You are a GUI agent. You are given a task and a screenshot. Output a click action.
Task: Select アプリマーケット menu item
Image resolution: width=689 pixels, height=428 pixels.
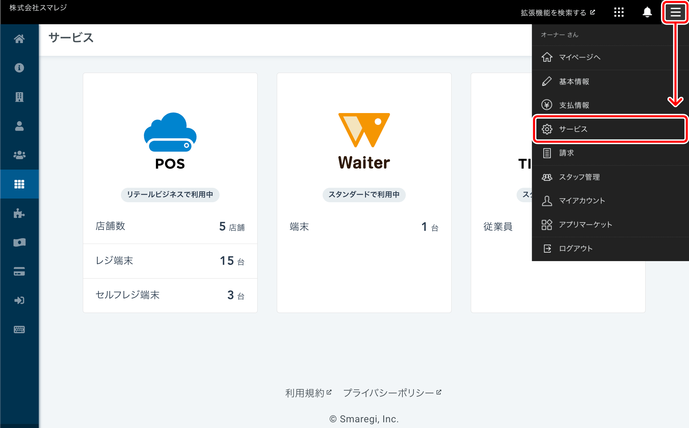coord(610,225)
